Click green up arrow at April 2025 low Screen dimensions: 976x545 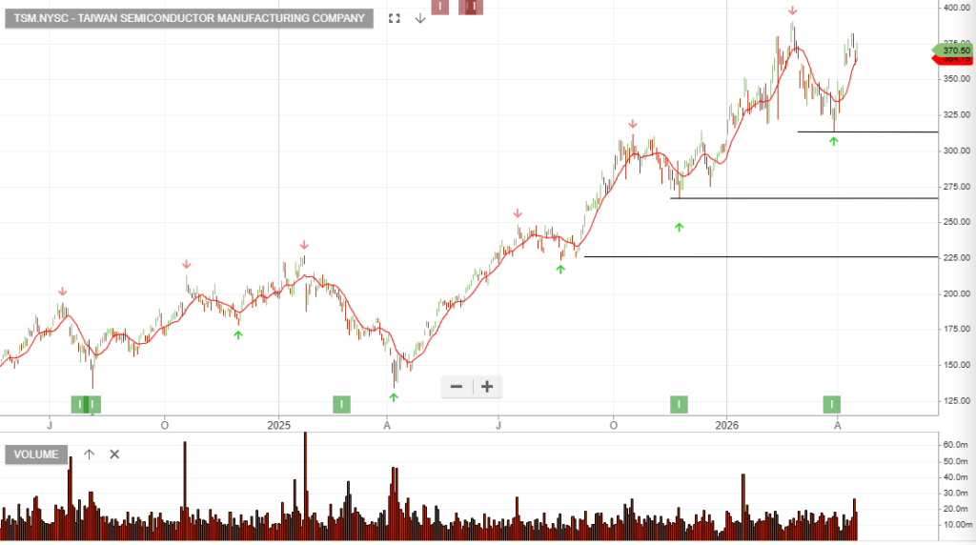[x=394, y=396]
